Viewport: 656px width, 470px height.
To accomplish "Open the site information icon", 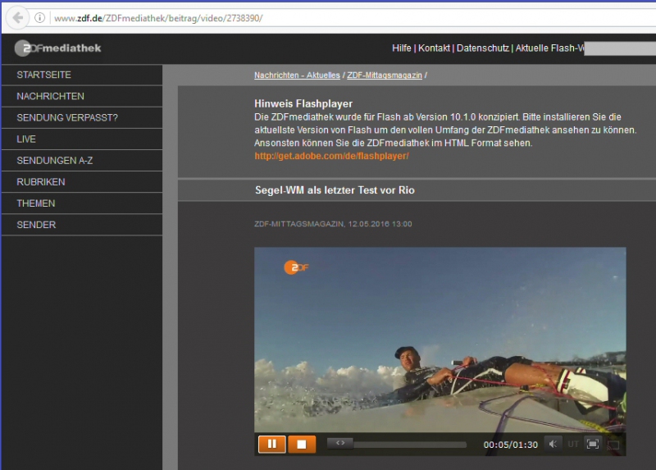I will point(39,18).
